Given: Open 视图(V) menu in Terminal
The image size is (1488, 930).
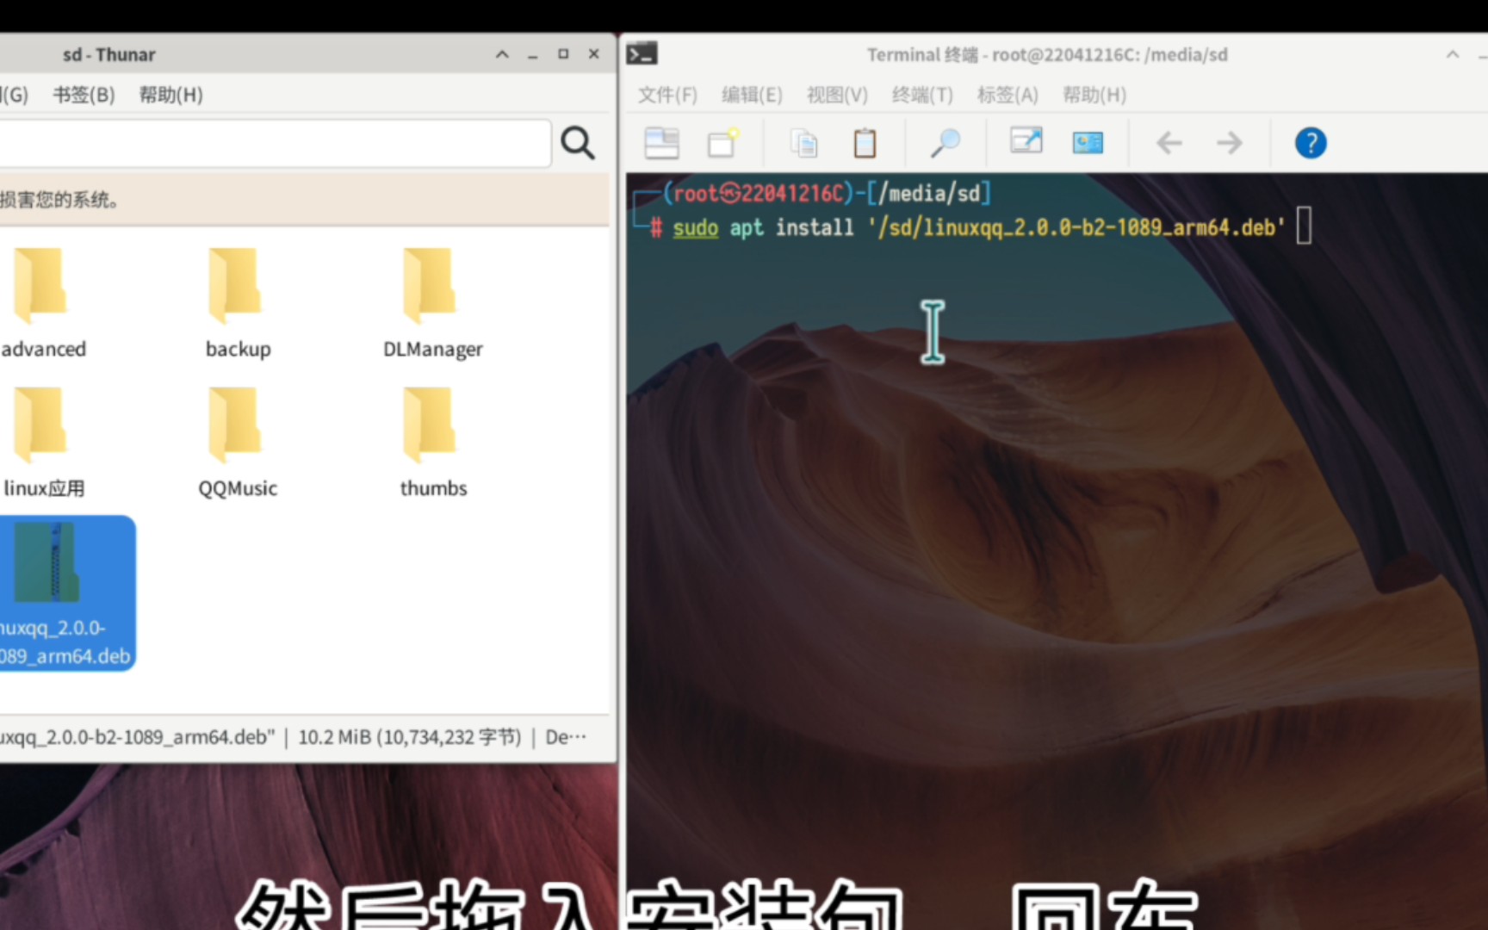Looking at the screenshot, I should pos(837,95).
